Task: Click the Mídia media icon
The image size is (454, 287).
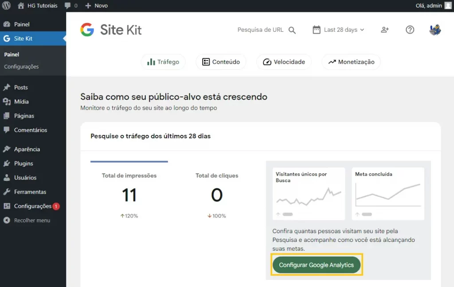Action: pos(7,101)
